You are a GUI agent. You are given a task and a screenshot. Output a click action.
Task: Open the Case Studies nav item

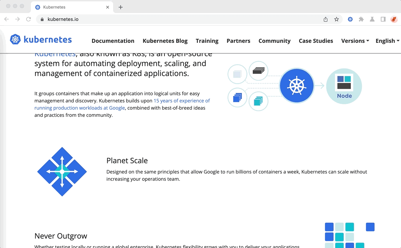[x=316, y=41]
